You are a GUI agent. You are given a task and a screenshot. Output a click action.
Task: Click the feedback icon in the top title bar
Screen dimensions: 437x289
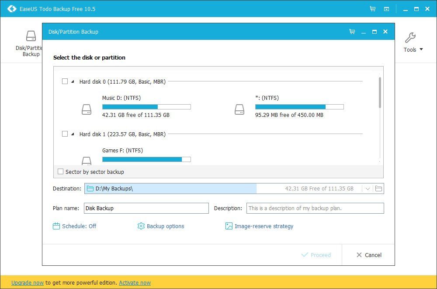coord(386,8)
